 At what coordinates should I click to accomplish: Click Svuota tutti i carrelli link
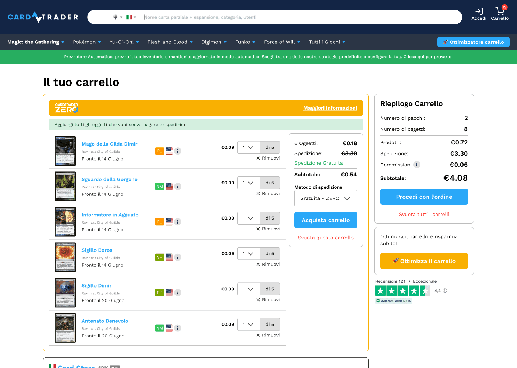(x=424, y=215)
